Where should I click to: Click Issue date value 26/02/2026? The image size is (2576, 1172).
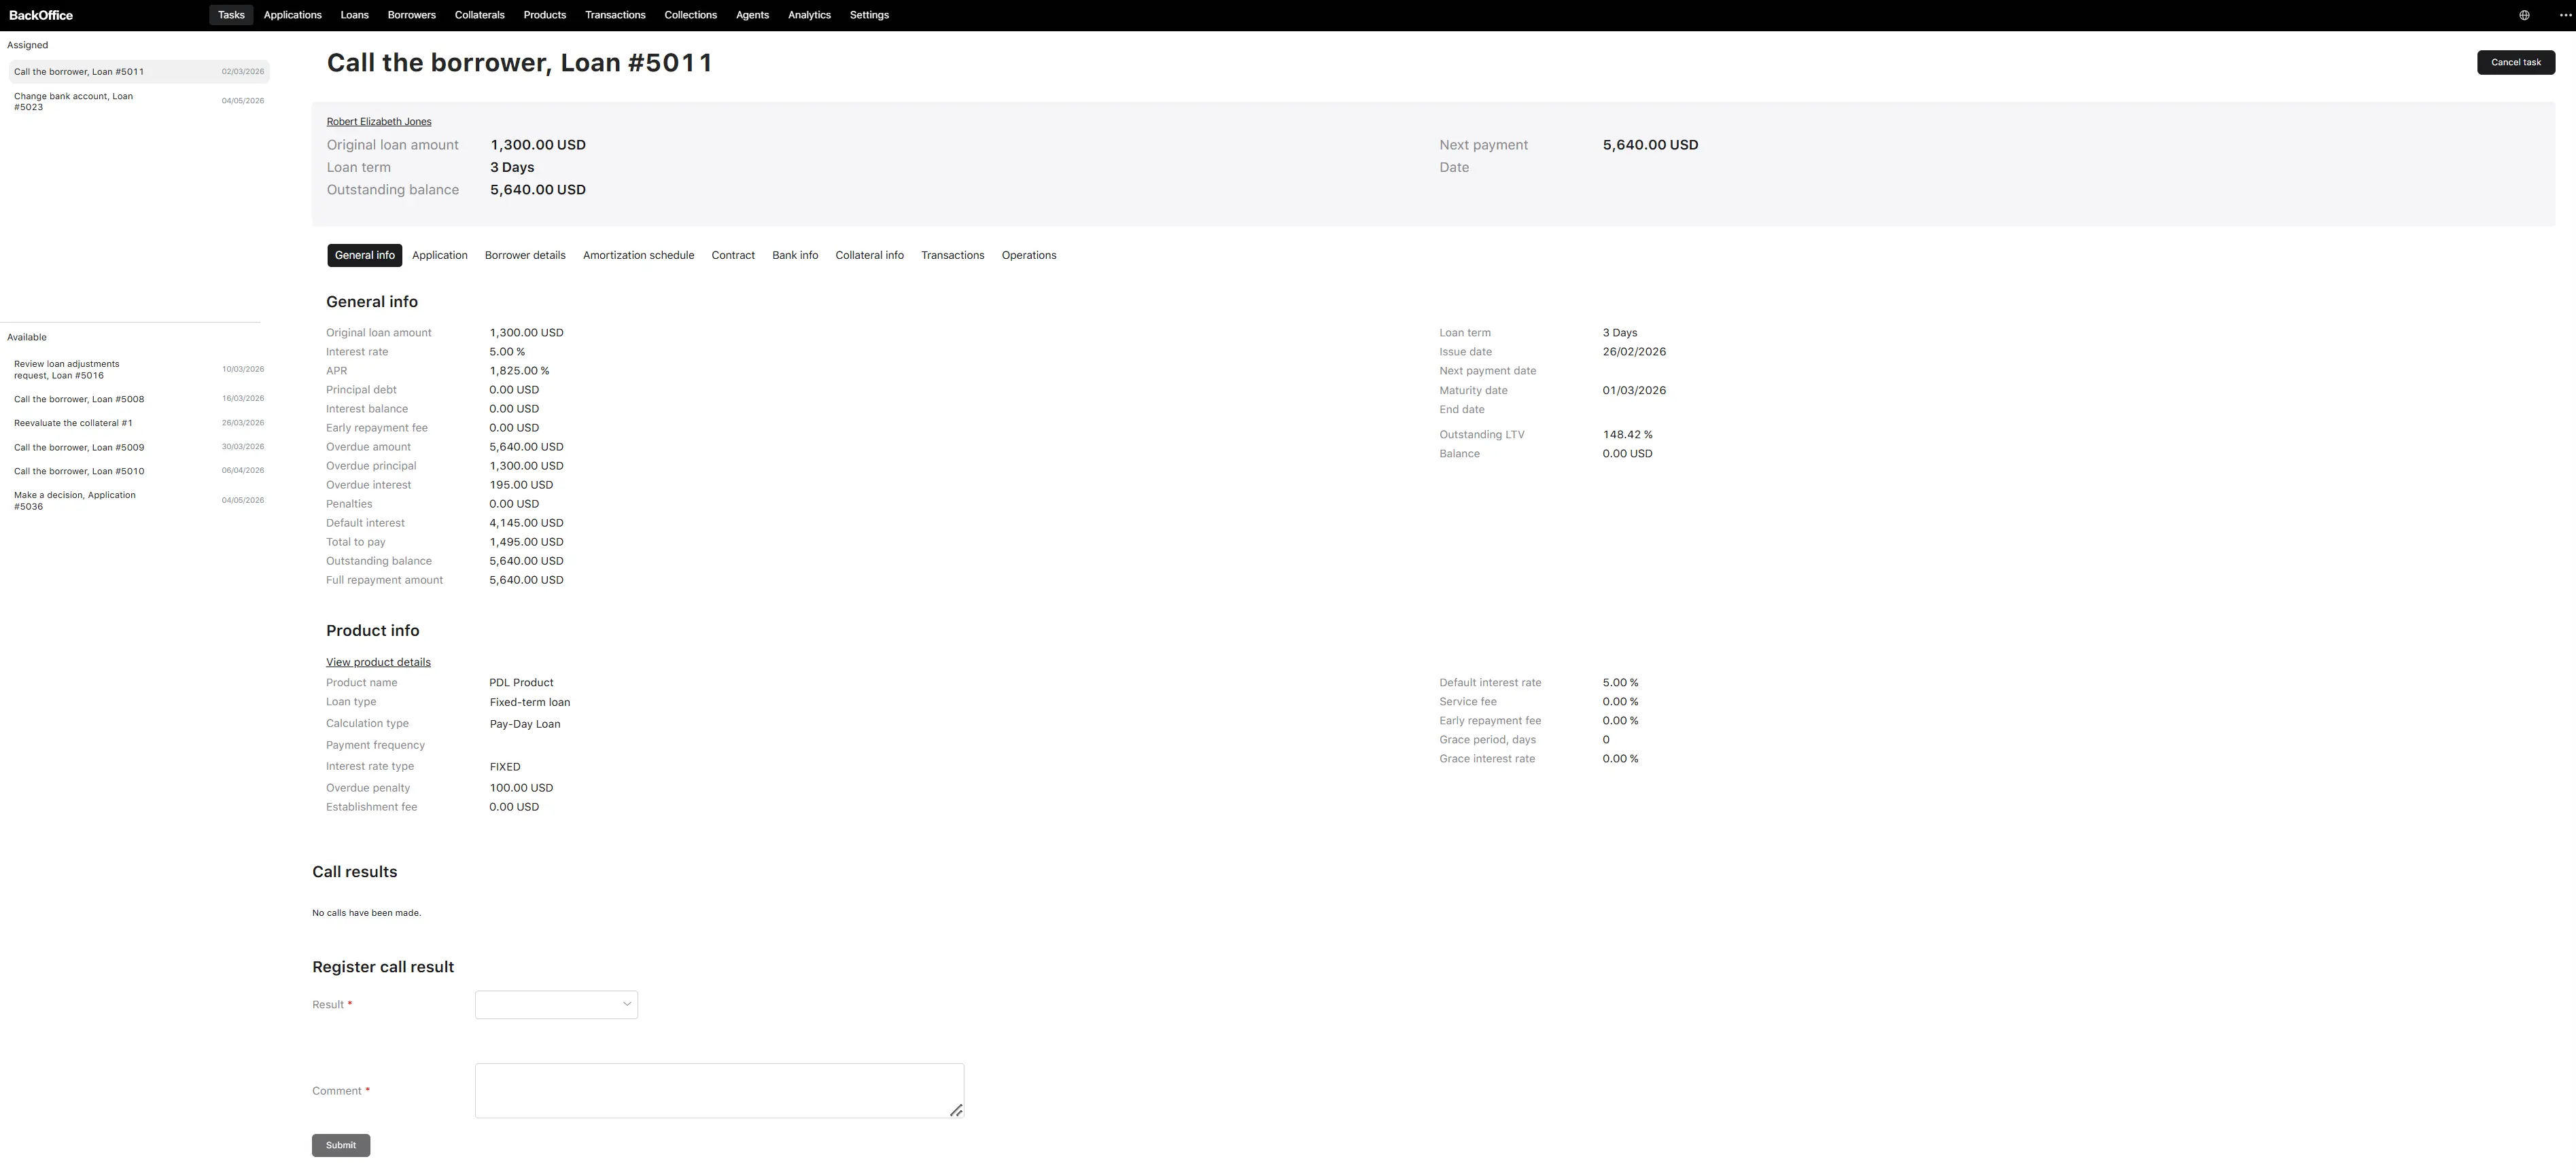[x=1634, y=352]
